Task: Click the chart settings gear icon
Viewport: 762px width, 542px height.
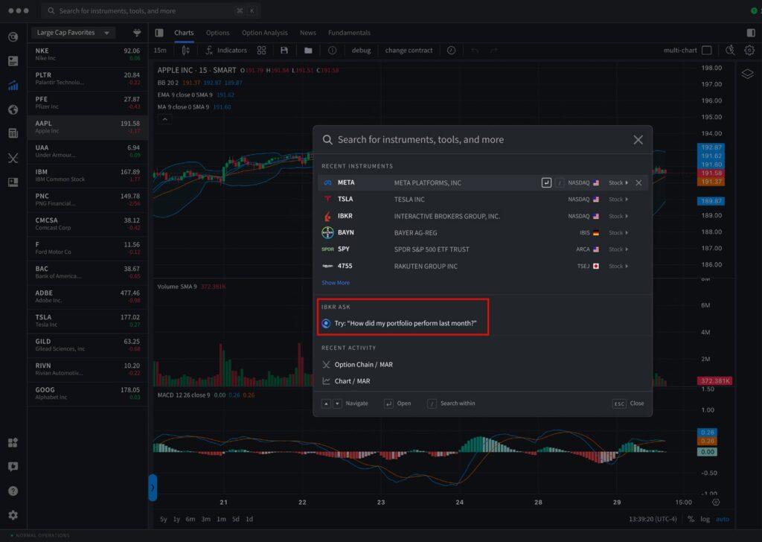Action: [749, 51]
